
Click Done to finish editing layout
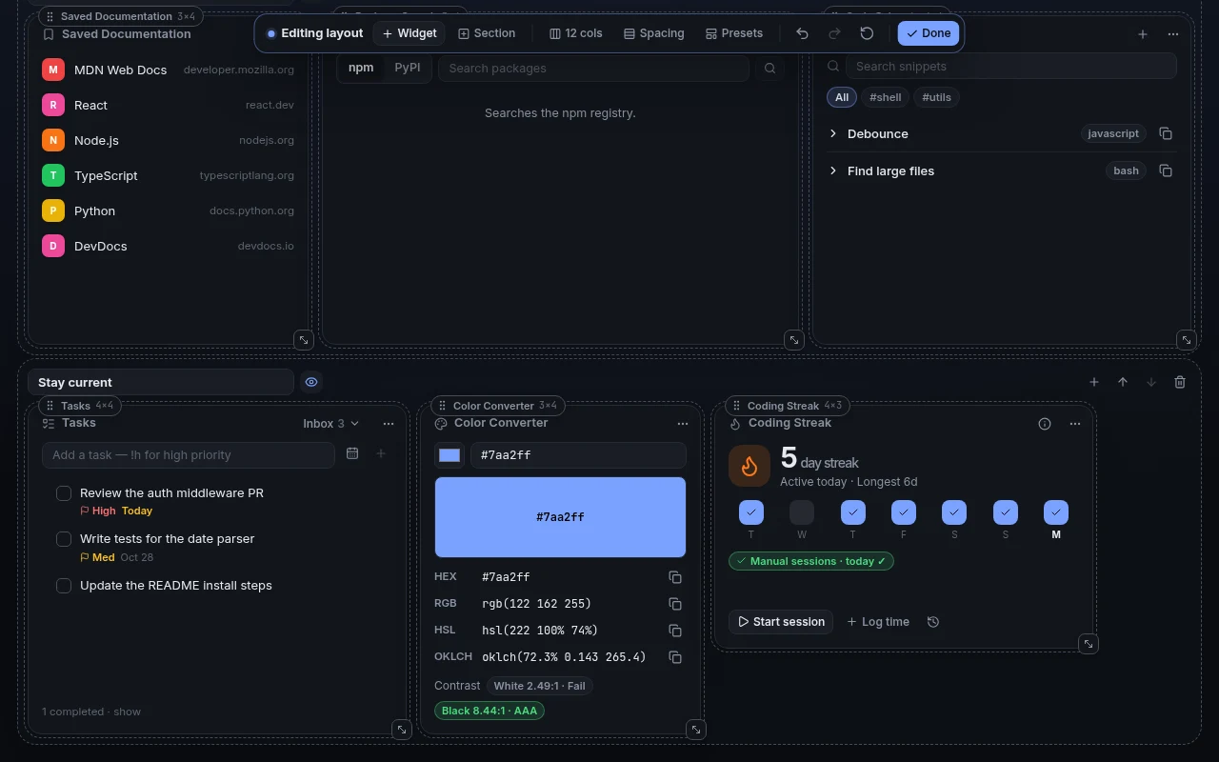929,33
